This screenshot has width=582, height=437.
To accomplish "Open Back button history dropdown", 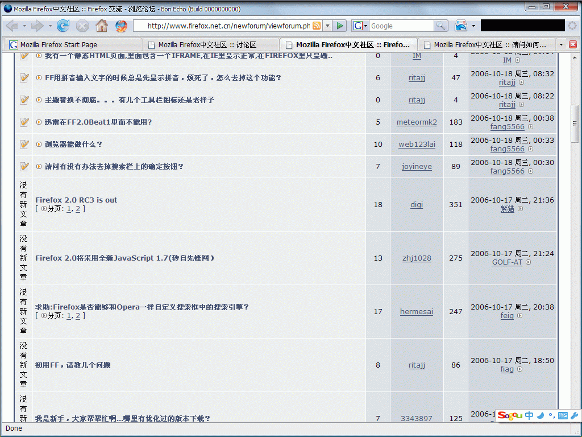I will tap(24, 26).
